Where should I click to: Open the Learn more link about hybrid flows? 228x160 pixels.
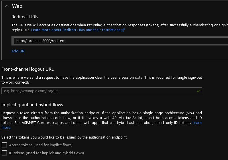(197, 123)
